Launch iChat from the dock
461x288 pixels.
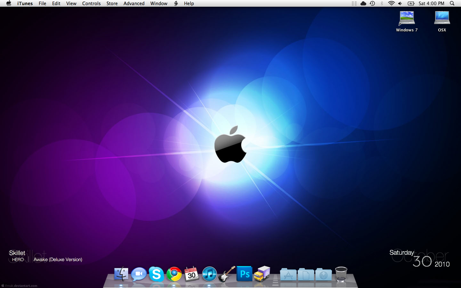139,274
